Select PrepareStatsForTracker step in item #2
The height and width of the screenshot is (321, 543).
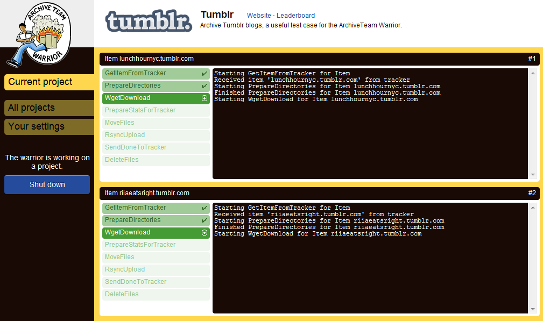tap(156, 245)
